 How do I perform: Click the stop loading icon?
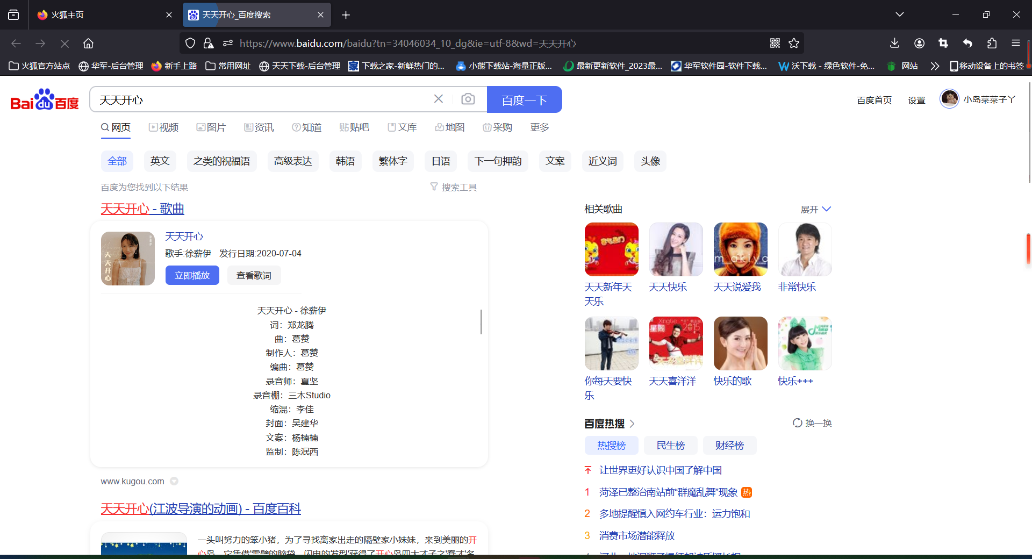pos(64,43)
